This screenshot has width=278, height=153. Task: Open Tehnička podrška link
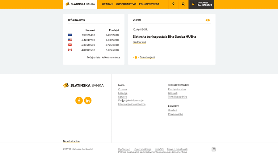pos(178,97)
